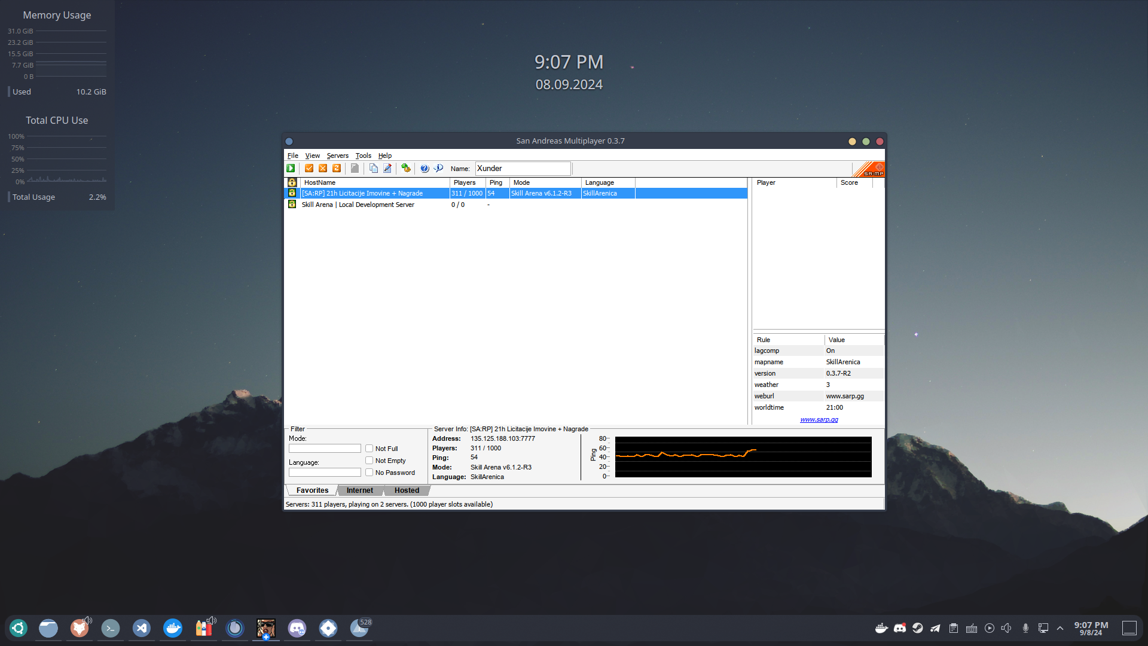Click the padlock column header icon

tap(292, 182)
